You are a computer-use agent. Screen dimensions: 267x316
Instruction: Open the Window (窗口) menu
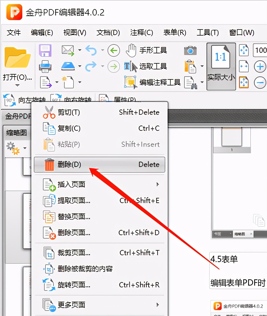(x=242, y=32)
